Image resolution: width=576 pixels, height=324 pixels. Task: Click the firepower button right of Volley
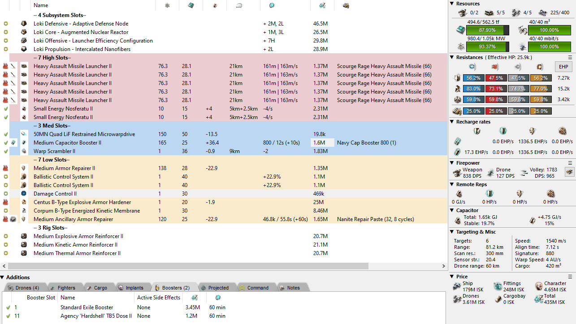click(x=569, y=172)
